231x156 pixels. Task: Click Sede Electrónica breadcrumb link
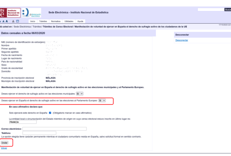click(22, 27)
